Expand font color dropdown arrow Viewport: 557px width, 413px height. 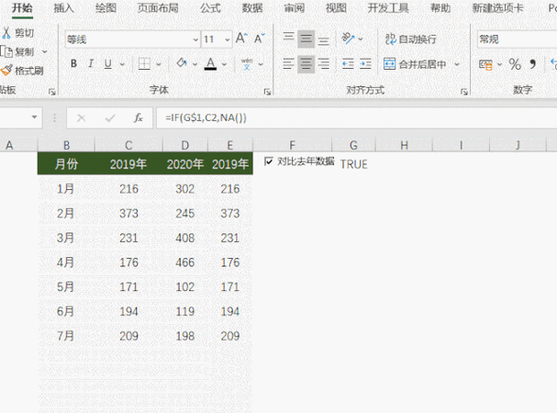[x=225, y=64]
